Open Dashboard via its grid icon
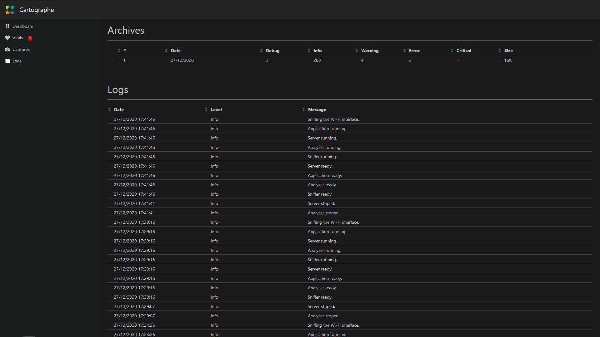The image size is (600, 337). 7,26
